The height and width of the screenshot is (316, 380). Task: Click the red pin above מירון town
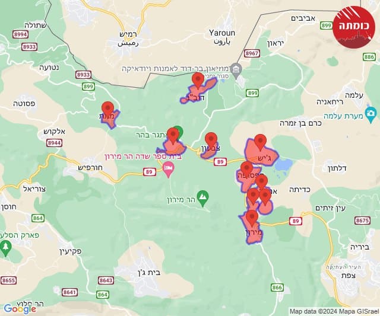pyautogui.click(x=252, y=218)
